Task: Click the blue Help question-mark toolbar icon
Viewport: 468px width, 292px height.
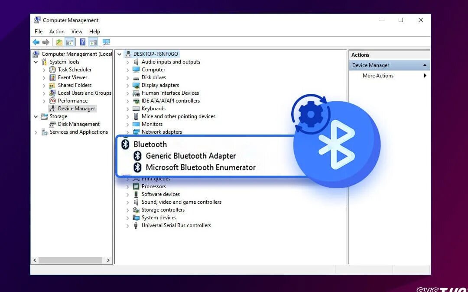Action: click(83, 42)
